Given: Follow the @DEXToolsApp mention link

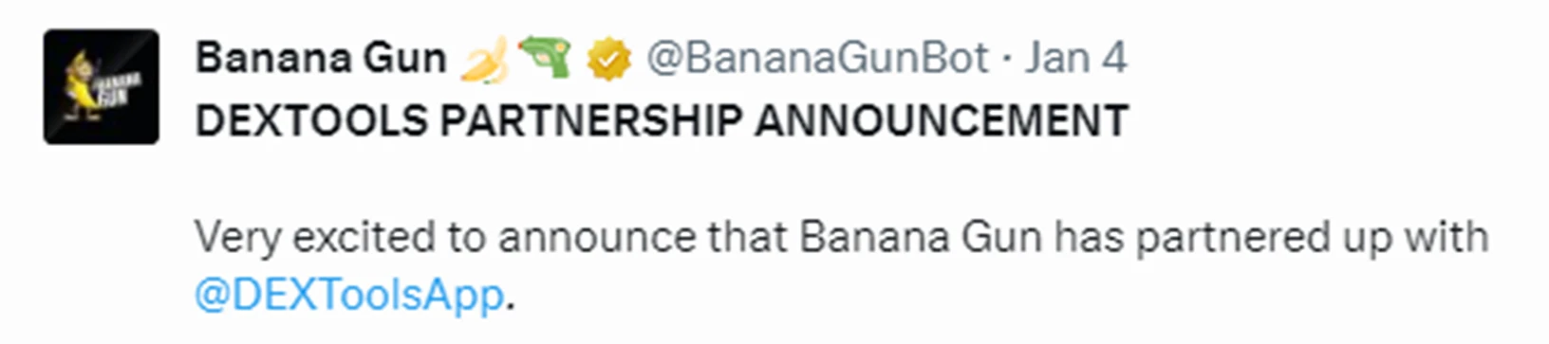Looking at the screenshot, I should [x=348, y=295].
